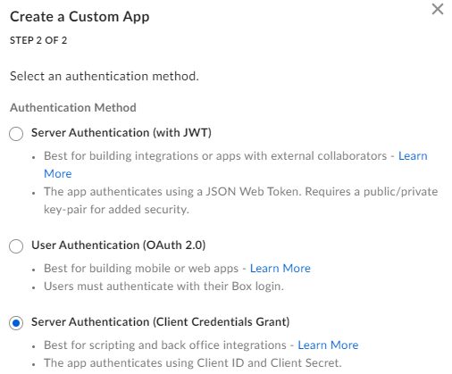Screen dimensions: 452x374
Task: Click the "Server Authentication (with JWT)" label text
Action: click(121, 133)
